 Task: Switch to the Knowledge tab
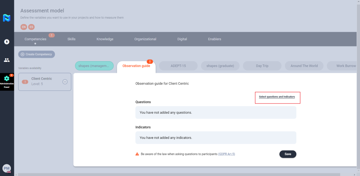click(105, 39)
